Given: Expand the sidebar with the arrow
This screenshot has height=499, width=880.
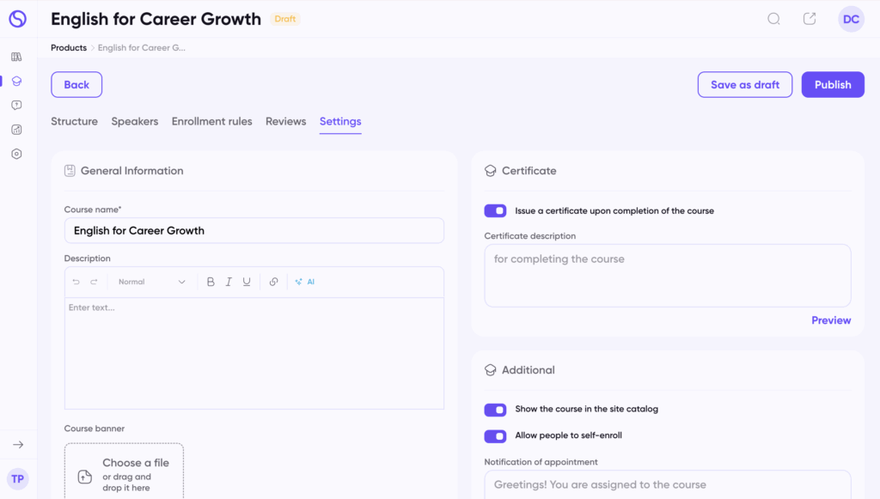Looking at the screenshot, I should point(18,445).
